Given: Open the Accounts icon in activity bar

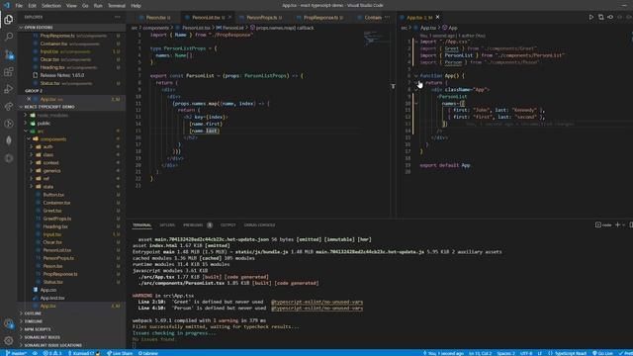Looking at the screenshot, I should click(x=9, y=323).
